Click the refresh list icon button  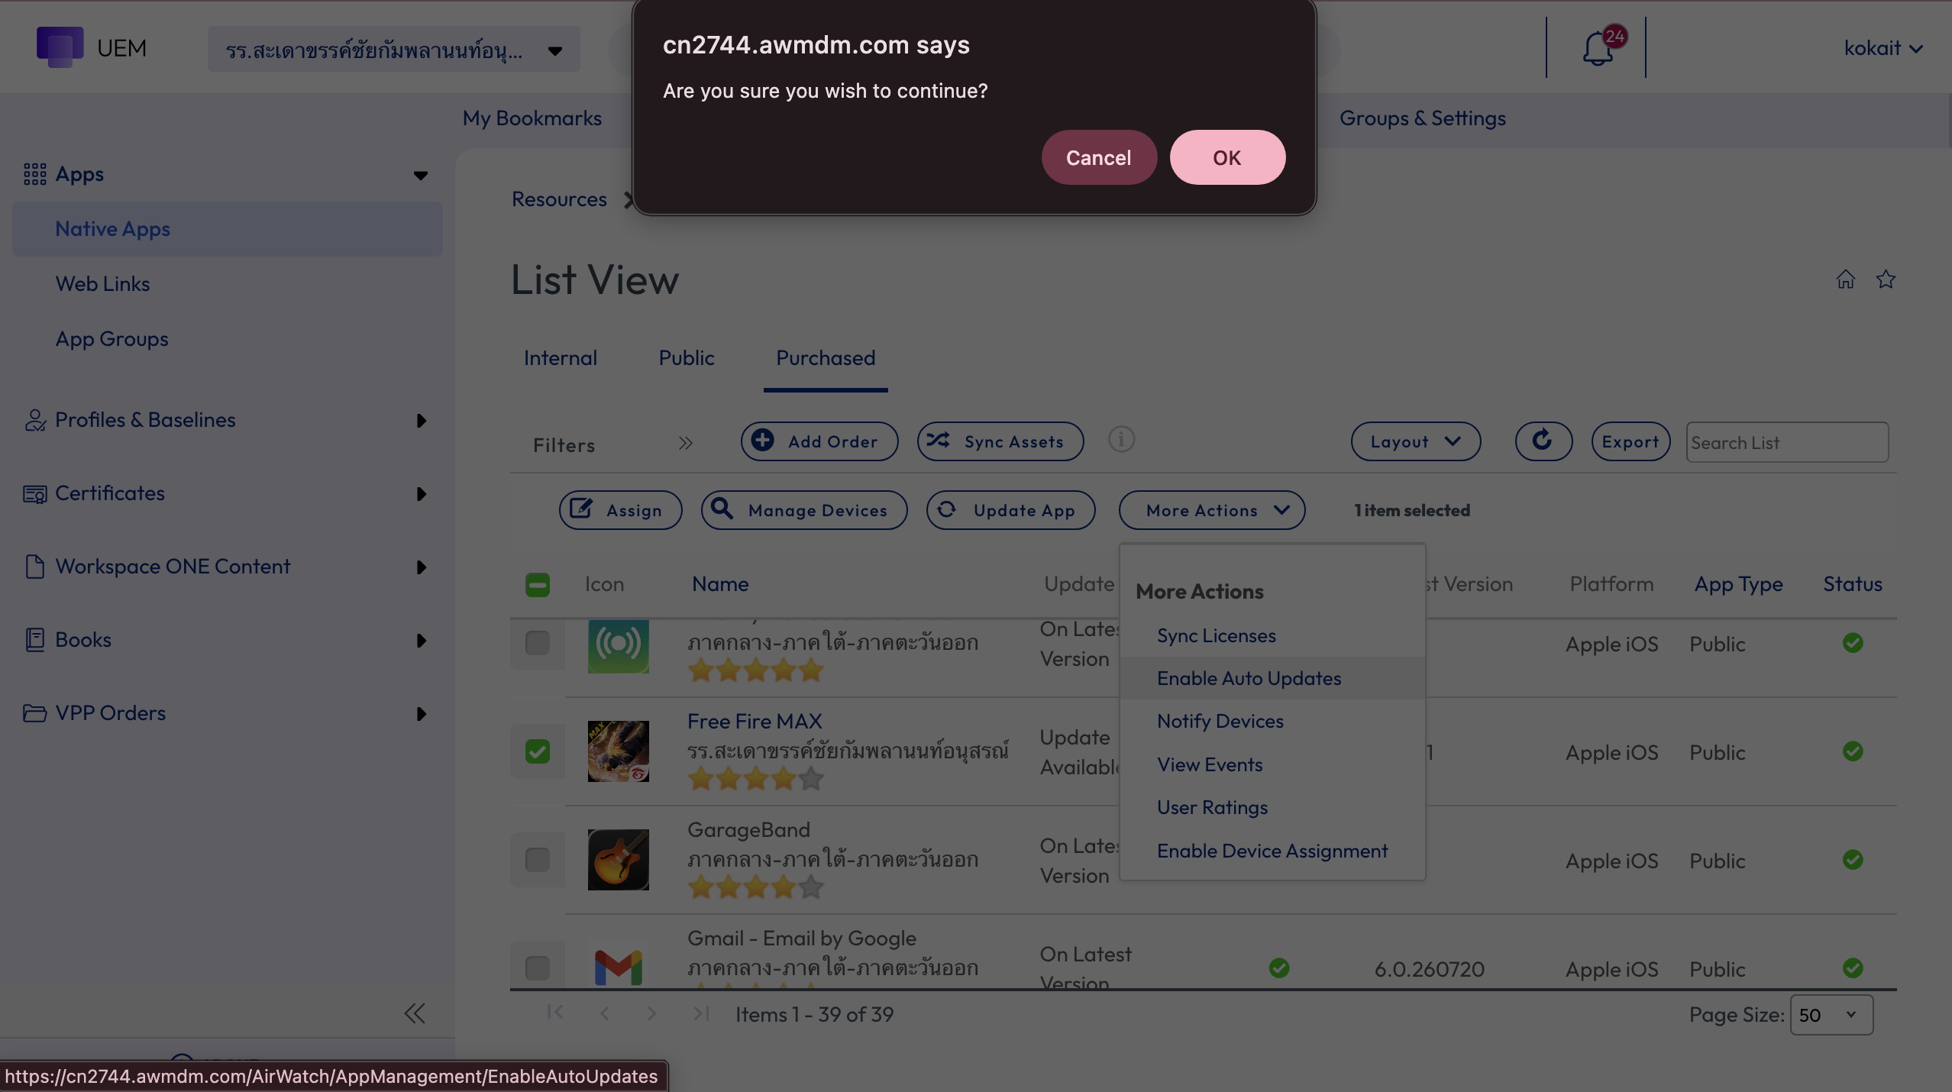(x=1543, y=441)
